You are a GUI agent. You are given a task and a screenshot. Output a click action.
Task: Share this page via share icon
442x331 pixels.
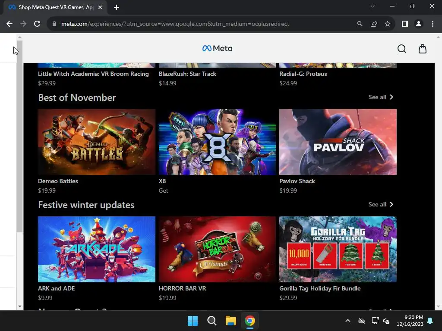[x=374, y=24]
